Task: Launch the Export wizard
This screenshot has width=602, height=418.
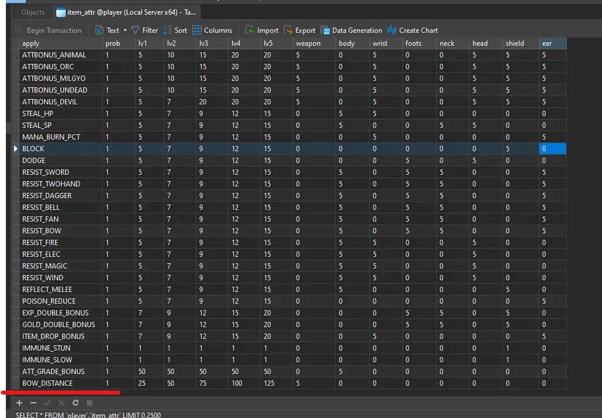Action: tap(300, 30)
